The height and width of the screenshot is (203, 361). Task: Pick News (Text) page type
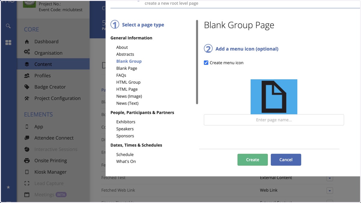point(127,103)
